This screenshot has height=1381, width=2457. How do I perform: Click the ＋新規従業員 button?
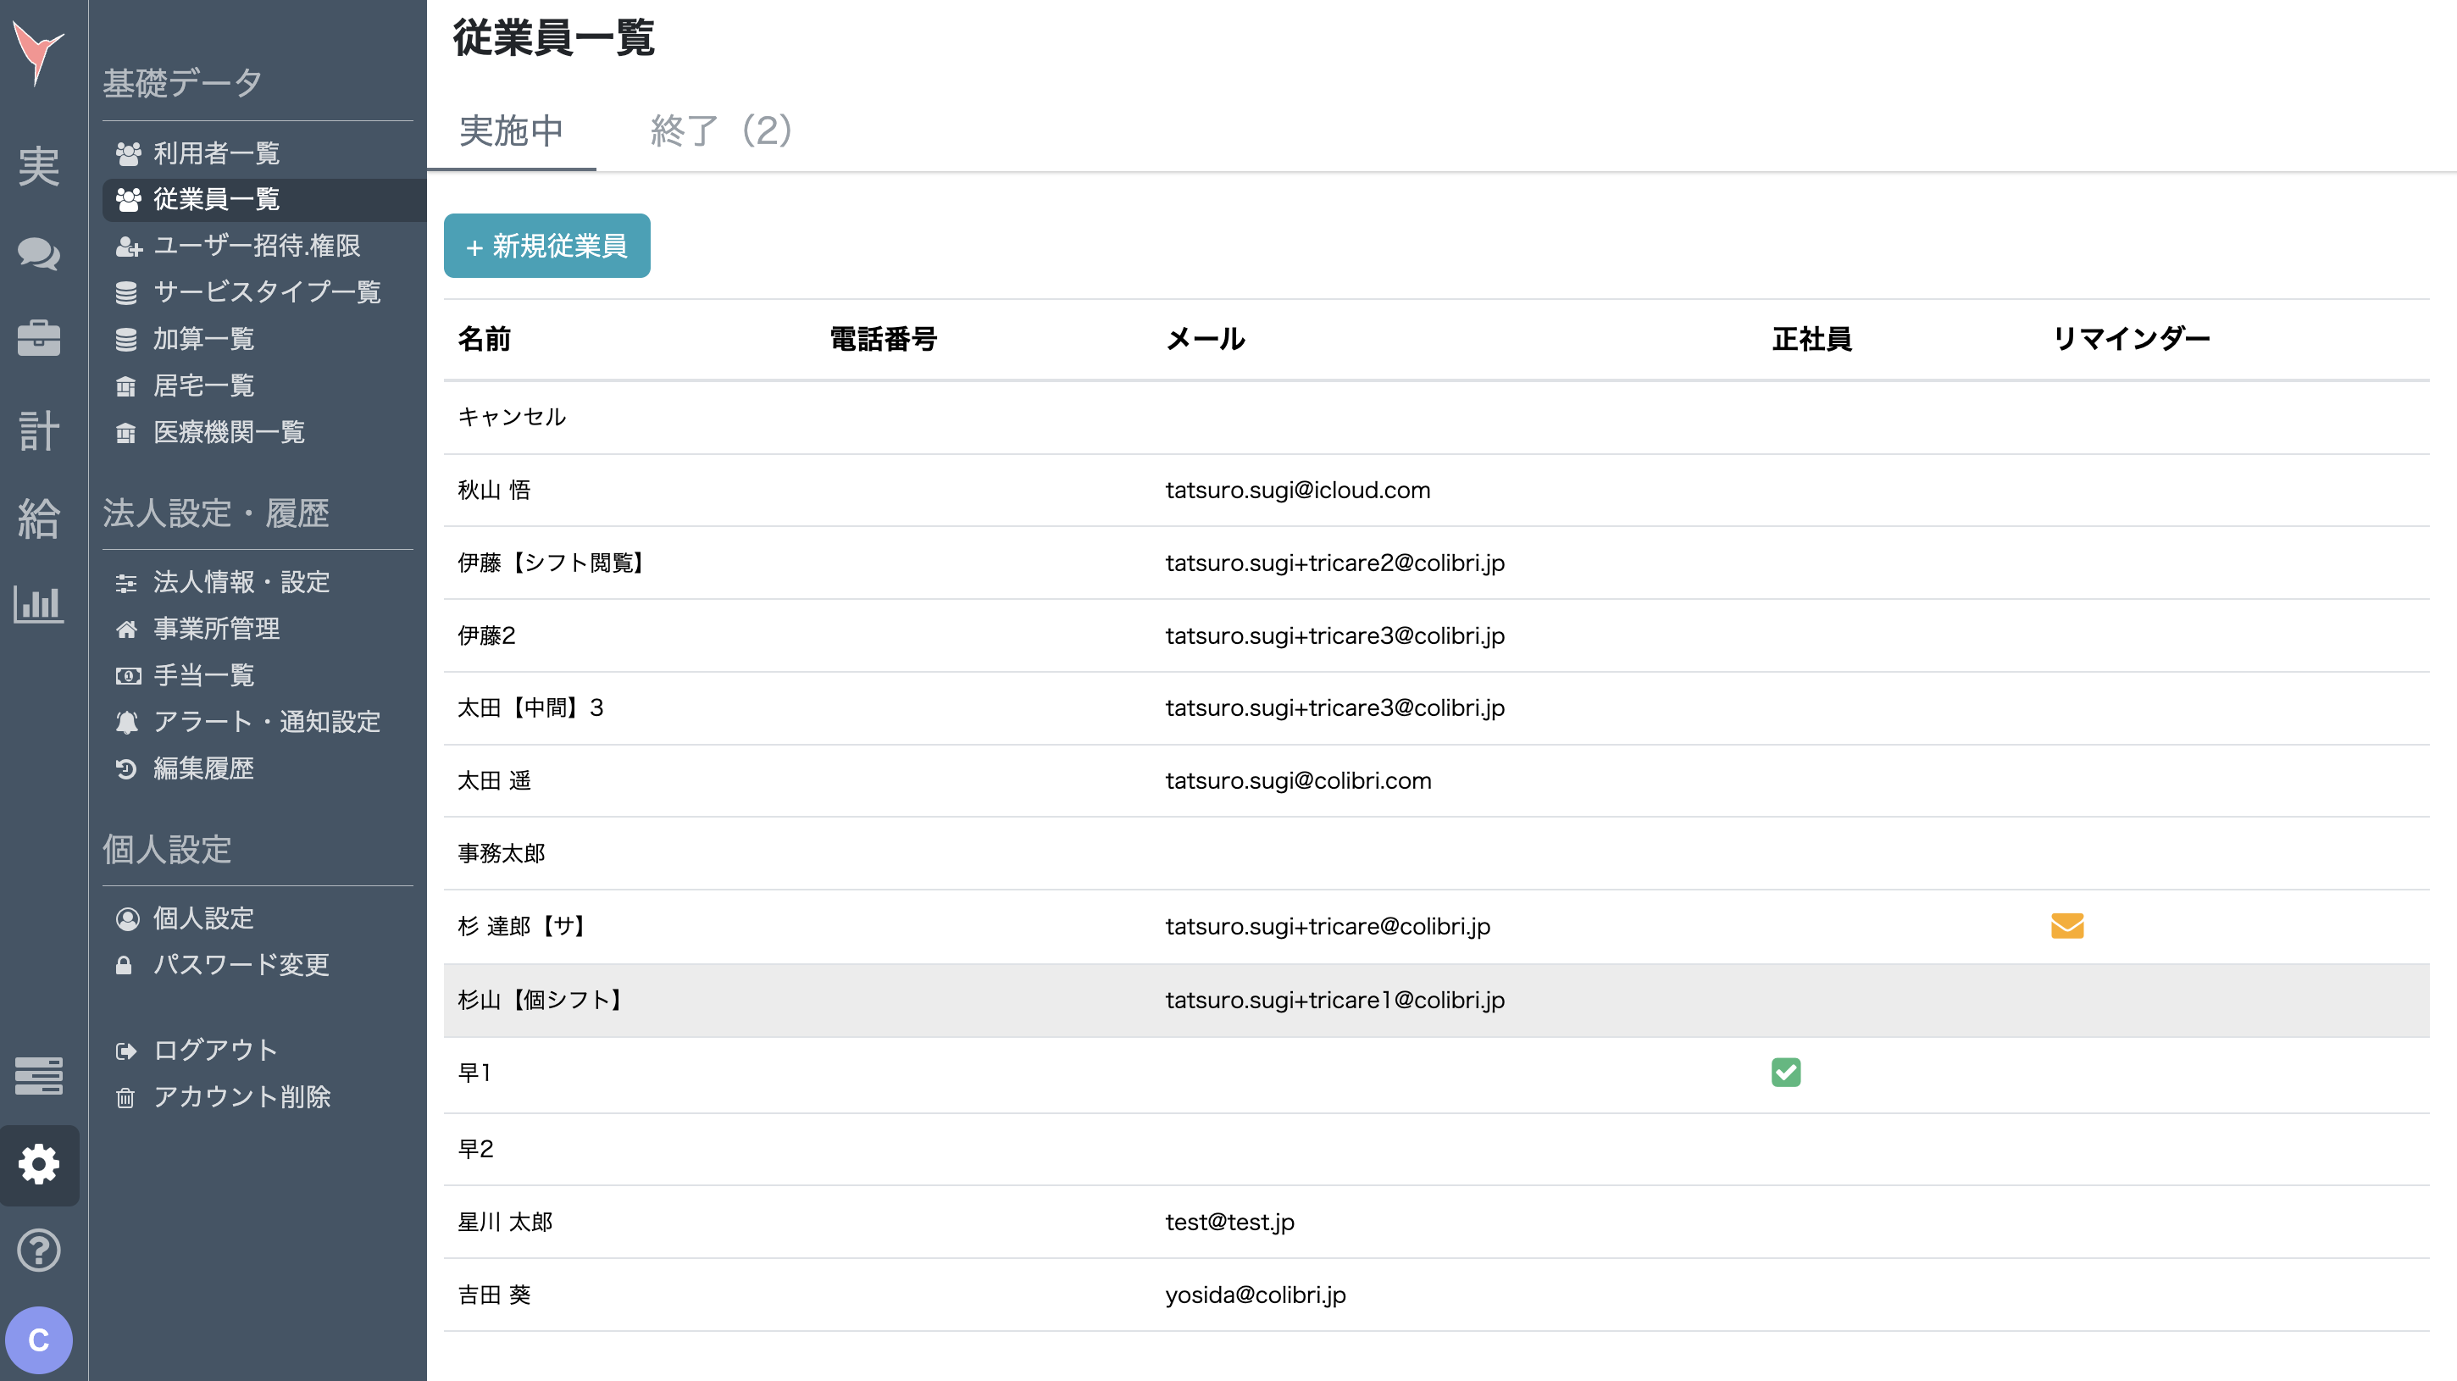pos(546,246)
